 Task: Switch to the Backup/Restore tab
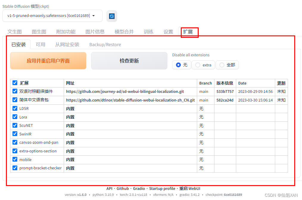(x=105, y=44)
